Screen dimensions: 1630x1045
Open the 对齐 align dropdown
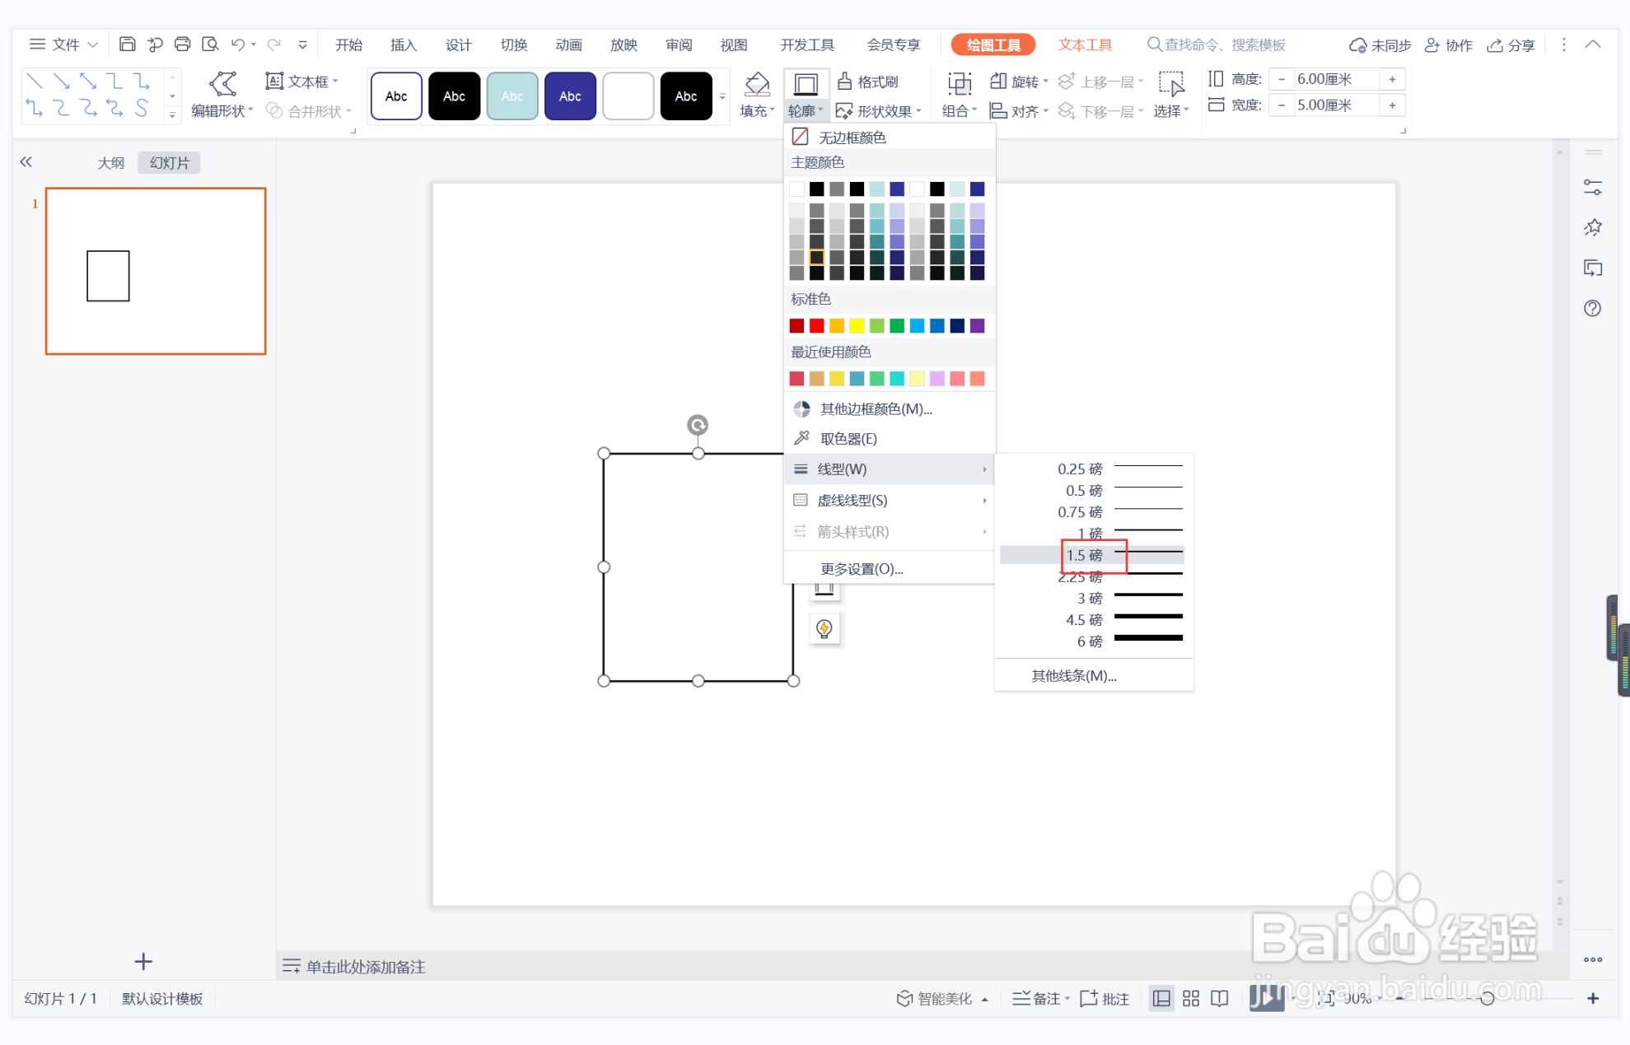point(1024,111)
